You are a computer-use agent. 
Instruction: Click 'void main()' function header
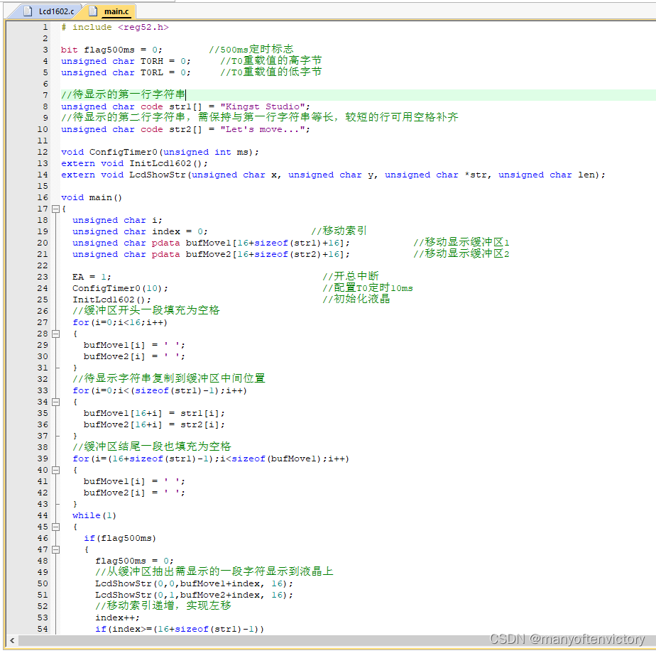91,197
